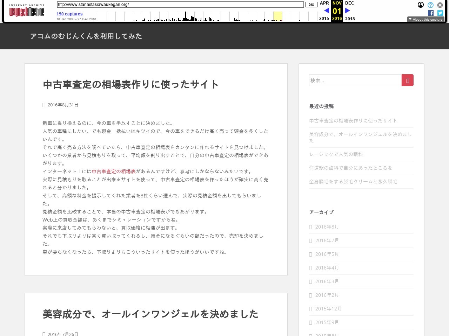Go to previous capture with left arrow
This screenshot has width=449, height=336.
coord(326,10)
